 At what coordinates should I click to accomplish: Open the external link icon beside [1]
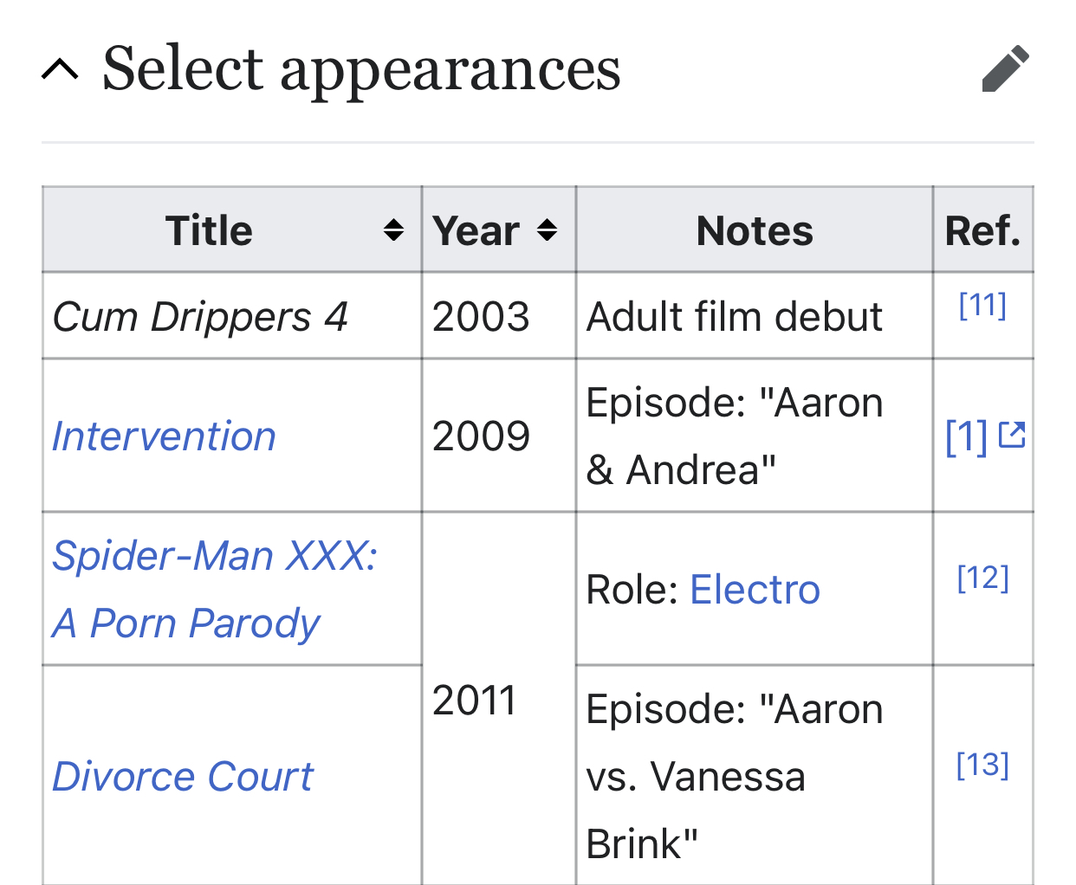(x=1012, y=435)
